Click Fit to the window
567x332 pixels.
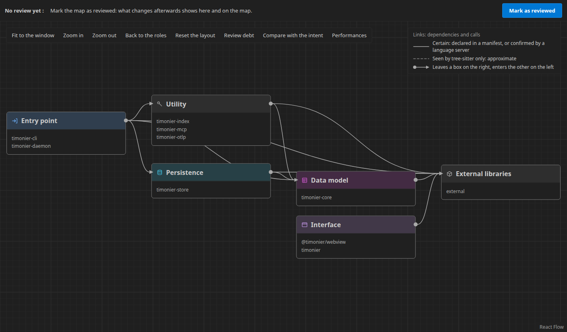(33, 35)
